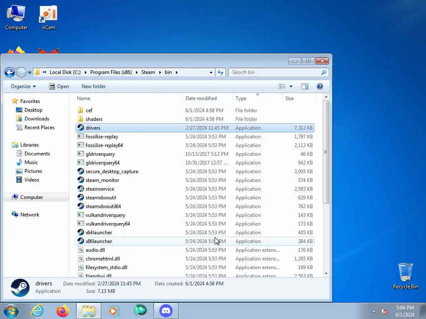Toggle the preview pane icon

pos(305,86)
